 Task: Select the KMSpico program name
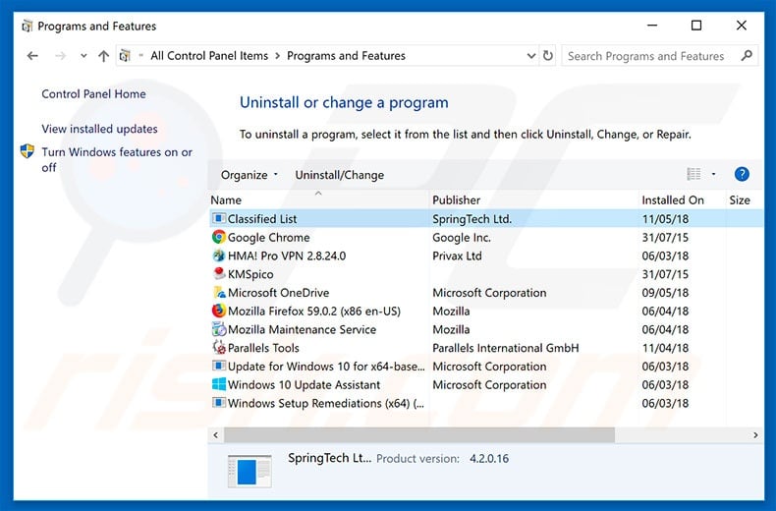pyautogui.click(x=250, y=274)
